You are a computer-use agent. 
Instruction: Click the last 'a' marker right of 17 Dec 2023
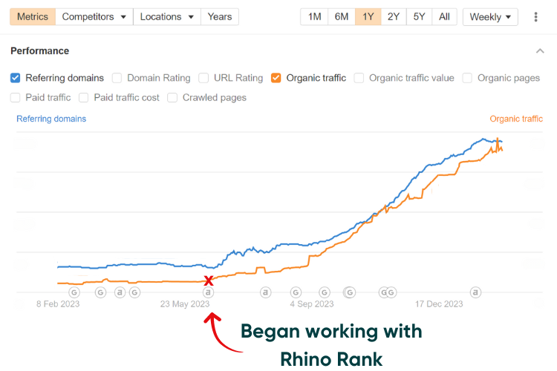tap(475, 292)
